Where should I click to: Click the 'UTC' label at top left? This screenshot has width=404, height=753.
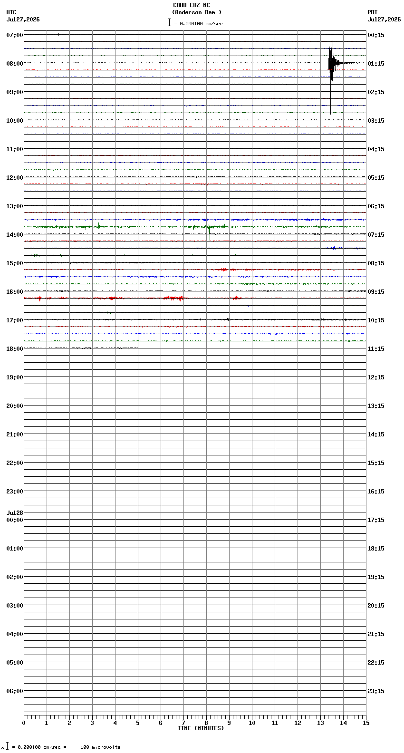11,12
